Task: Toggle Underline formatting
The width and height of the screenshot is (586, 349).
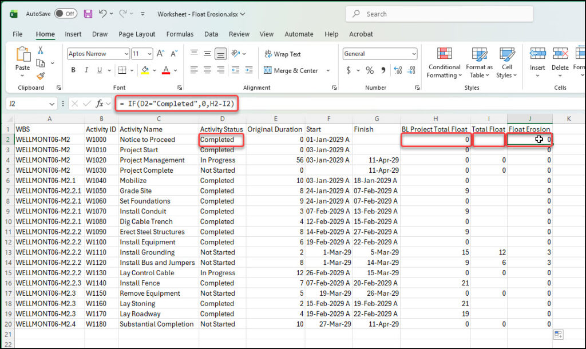Action: click(100, 70)
